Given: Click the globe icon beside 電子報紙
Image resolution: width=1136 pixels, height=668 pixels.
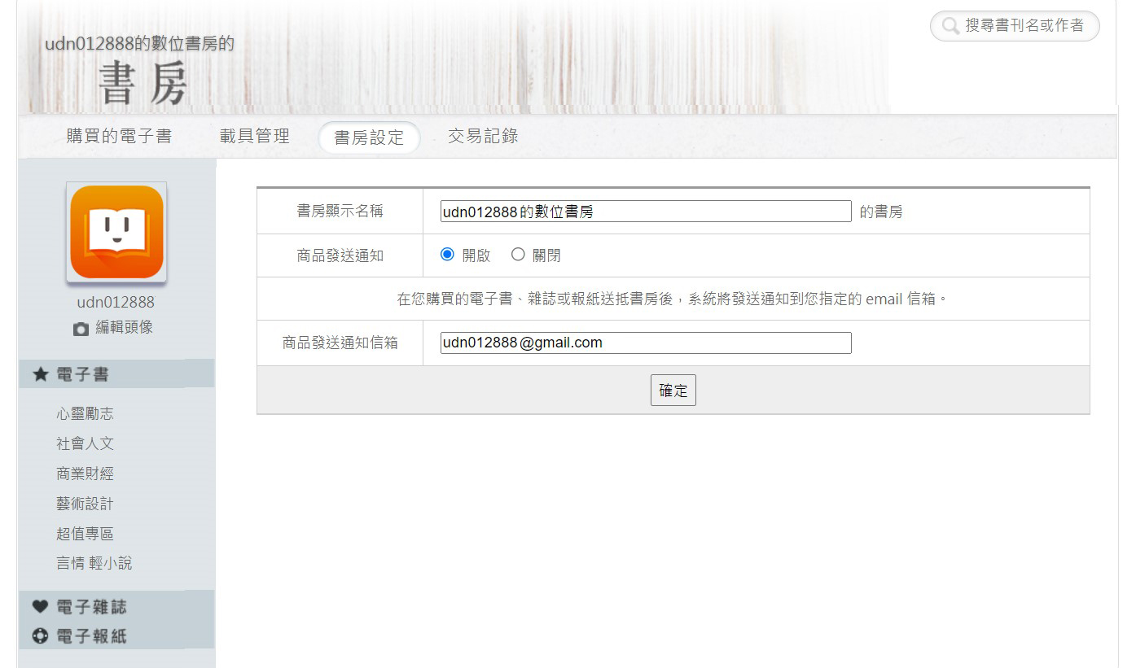Looking at the screenshot, I should 41,636.
